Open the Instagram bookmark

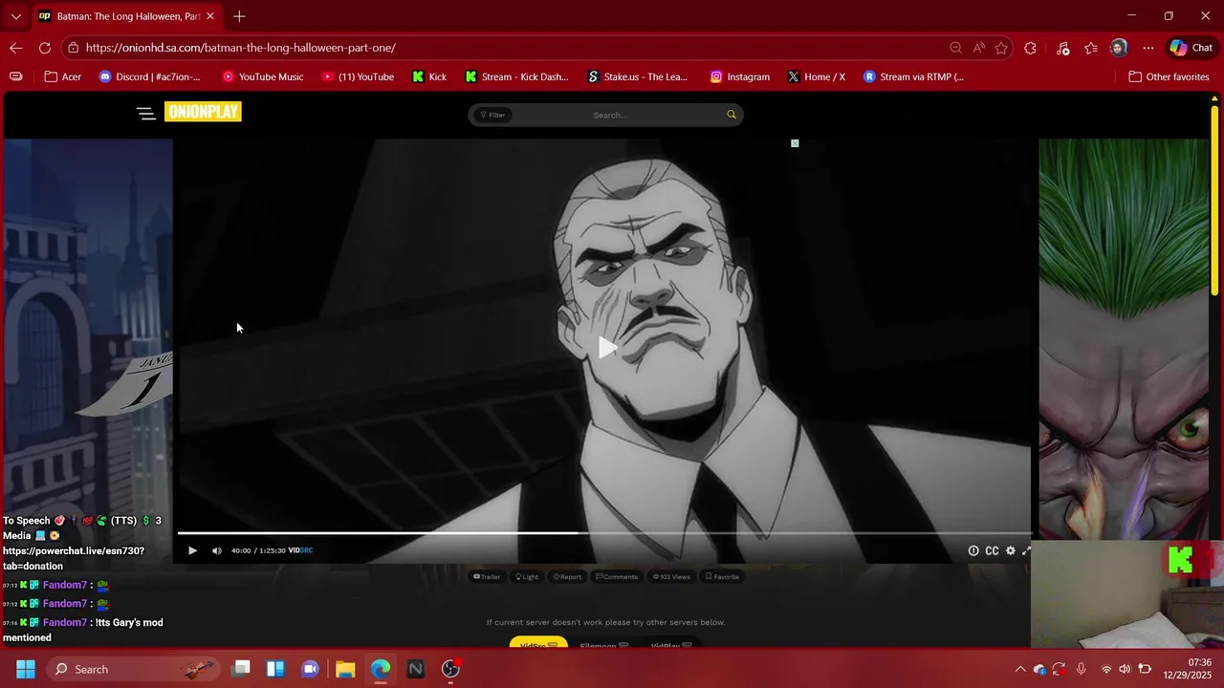pos(740,76)
